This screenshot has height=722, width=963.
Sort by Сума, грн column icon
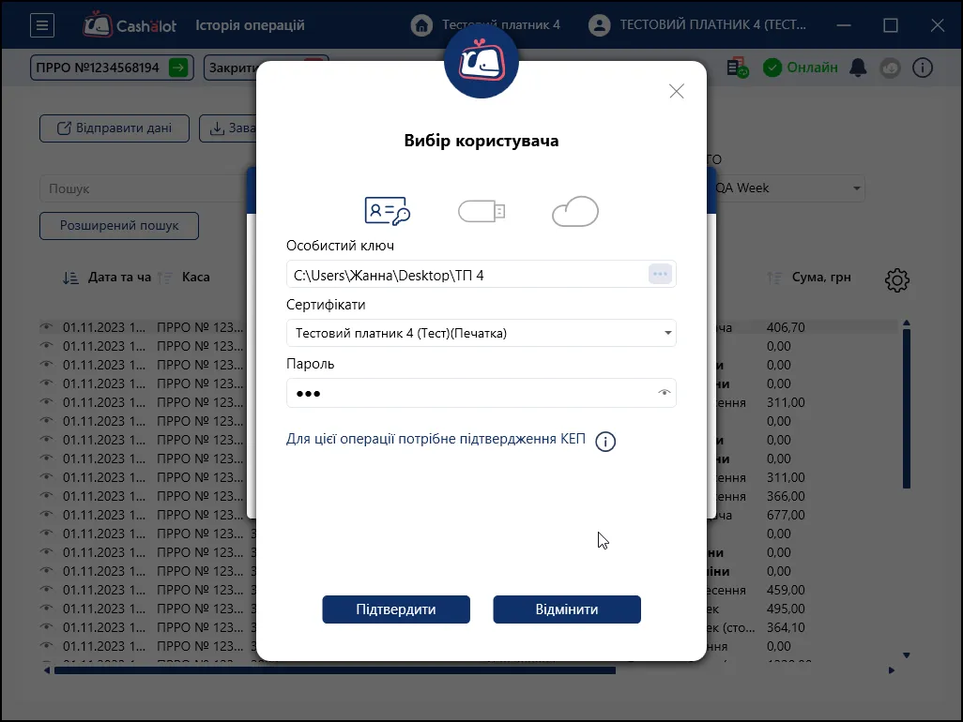(774, 278)
